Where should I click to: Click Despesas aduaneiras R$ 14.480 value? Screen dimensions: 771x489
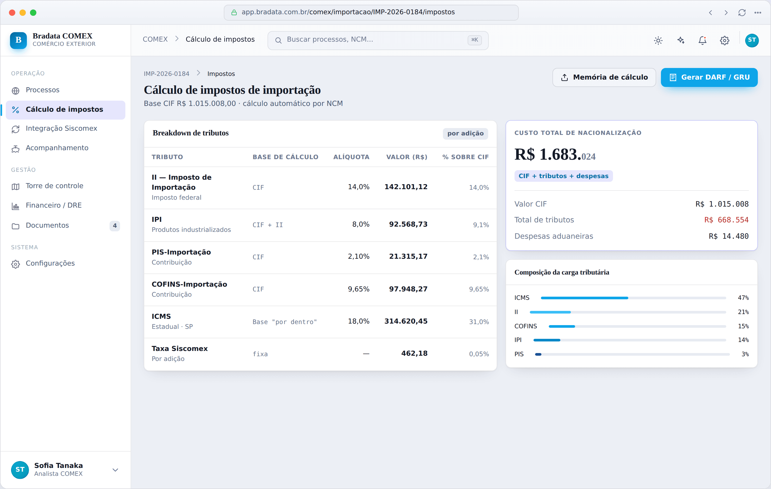[728, 236]
